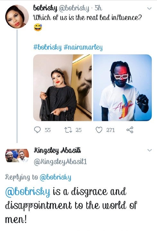View photo of person in black outfit
This screenshot has width=157, height=231.
(x=63, y=88)
